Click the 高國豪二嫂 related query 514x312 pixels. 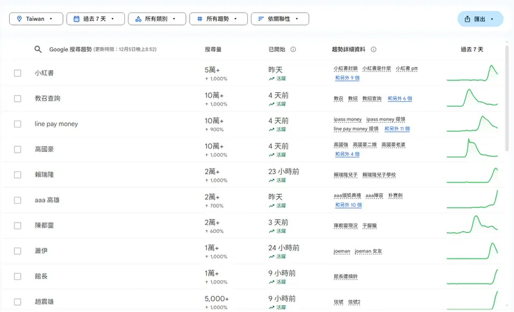click(365, 144)
